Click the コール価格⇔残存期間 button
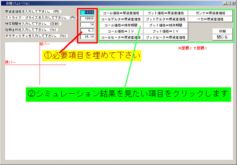Screen dimensions: 237x165 click(121, 25)
